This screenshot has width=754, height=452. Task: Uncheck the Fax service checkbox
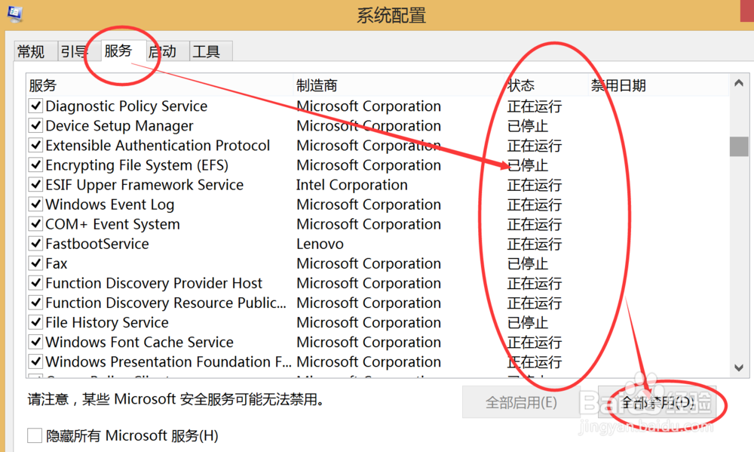point(35,263)
